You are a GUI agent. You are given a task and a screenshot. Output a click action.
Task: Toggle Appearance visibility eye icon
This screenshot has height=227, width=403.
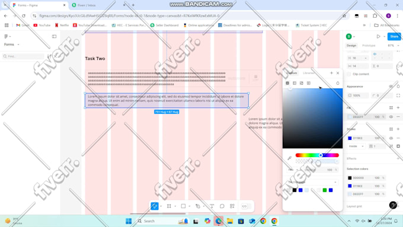[391, 87]
